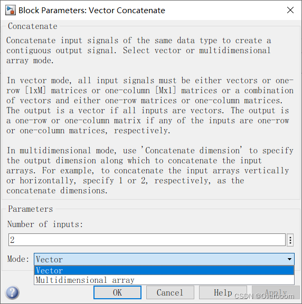Viewport: 302px width, 304px height.
Task: Click the Parameters section heading
Action: 31,209
